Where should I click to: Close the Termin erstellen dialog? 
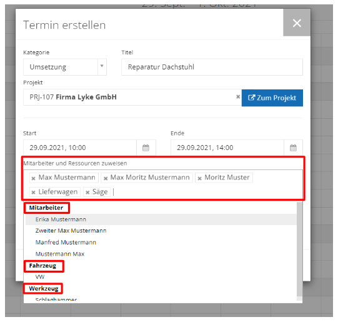(x=297, y=23)
